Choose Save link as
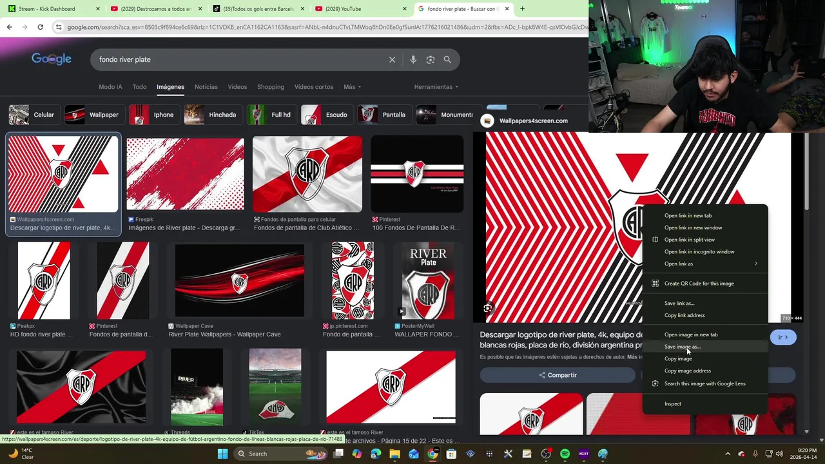 pos(705,303)
